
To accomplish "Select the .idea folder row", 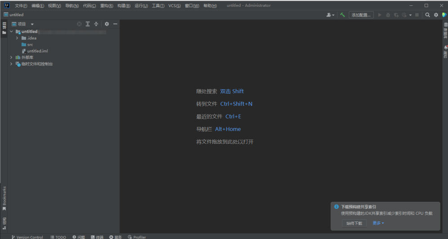I will (x=64, y=38).
